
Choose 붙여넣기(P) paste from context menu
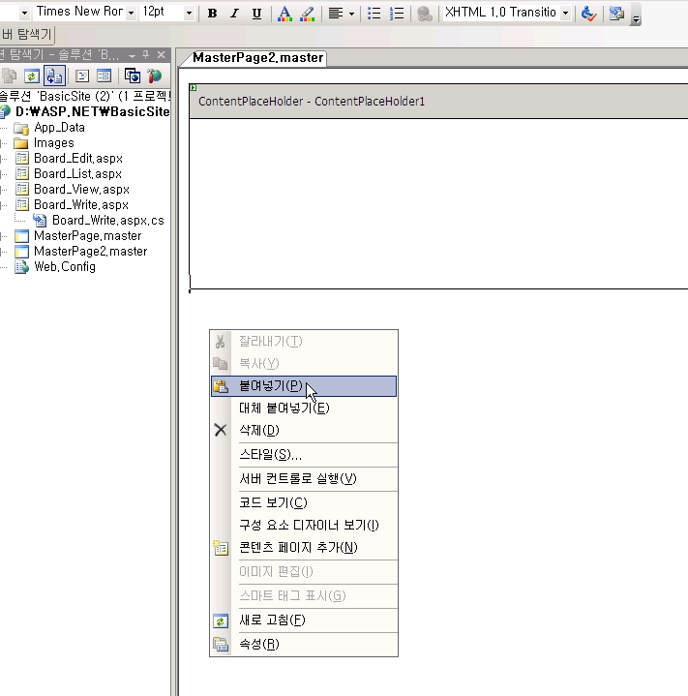click(304, 386)
